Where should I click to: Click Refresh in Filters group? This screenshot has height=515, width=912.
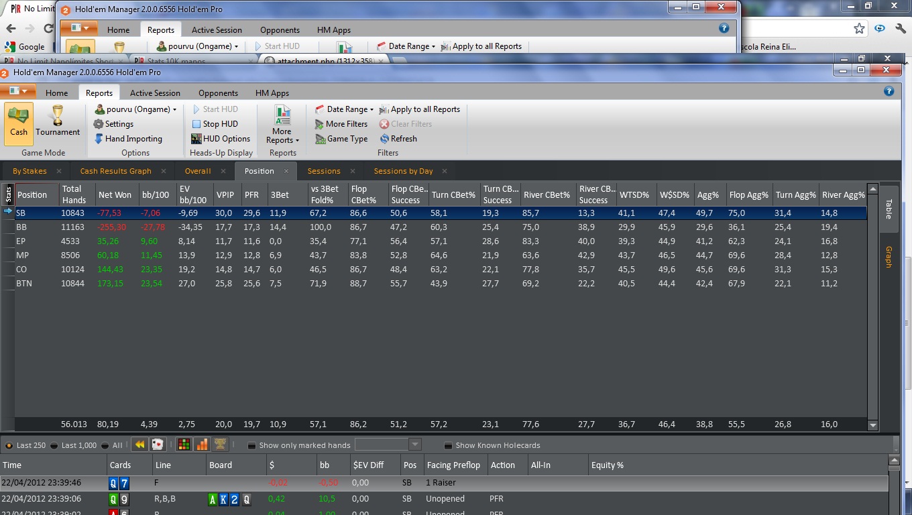(x=398, y=139)
